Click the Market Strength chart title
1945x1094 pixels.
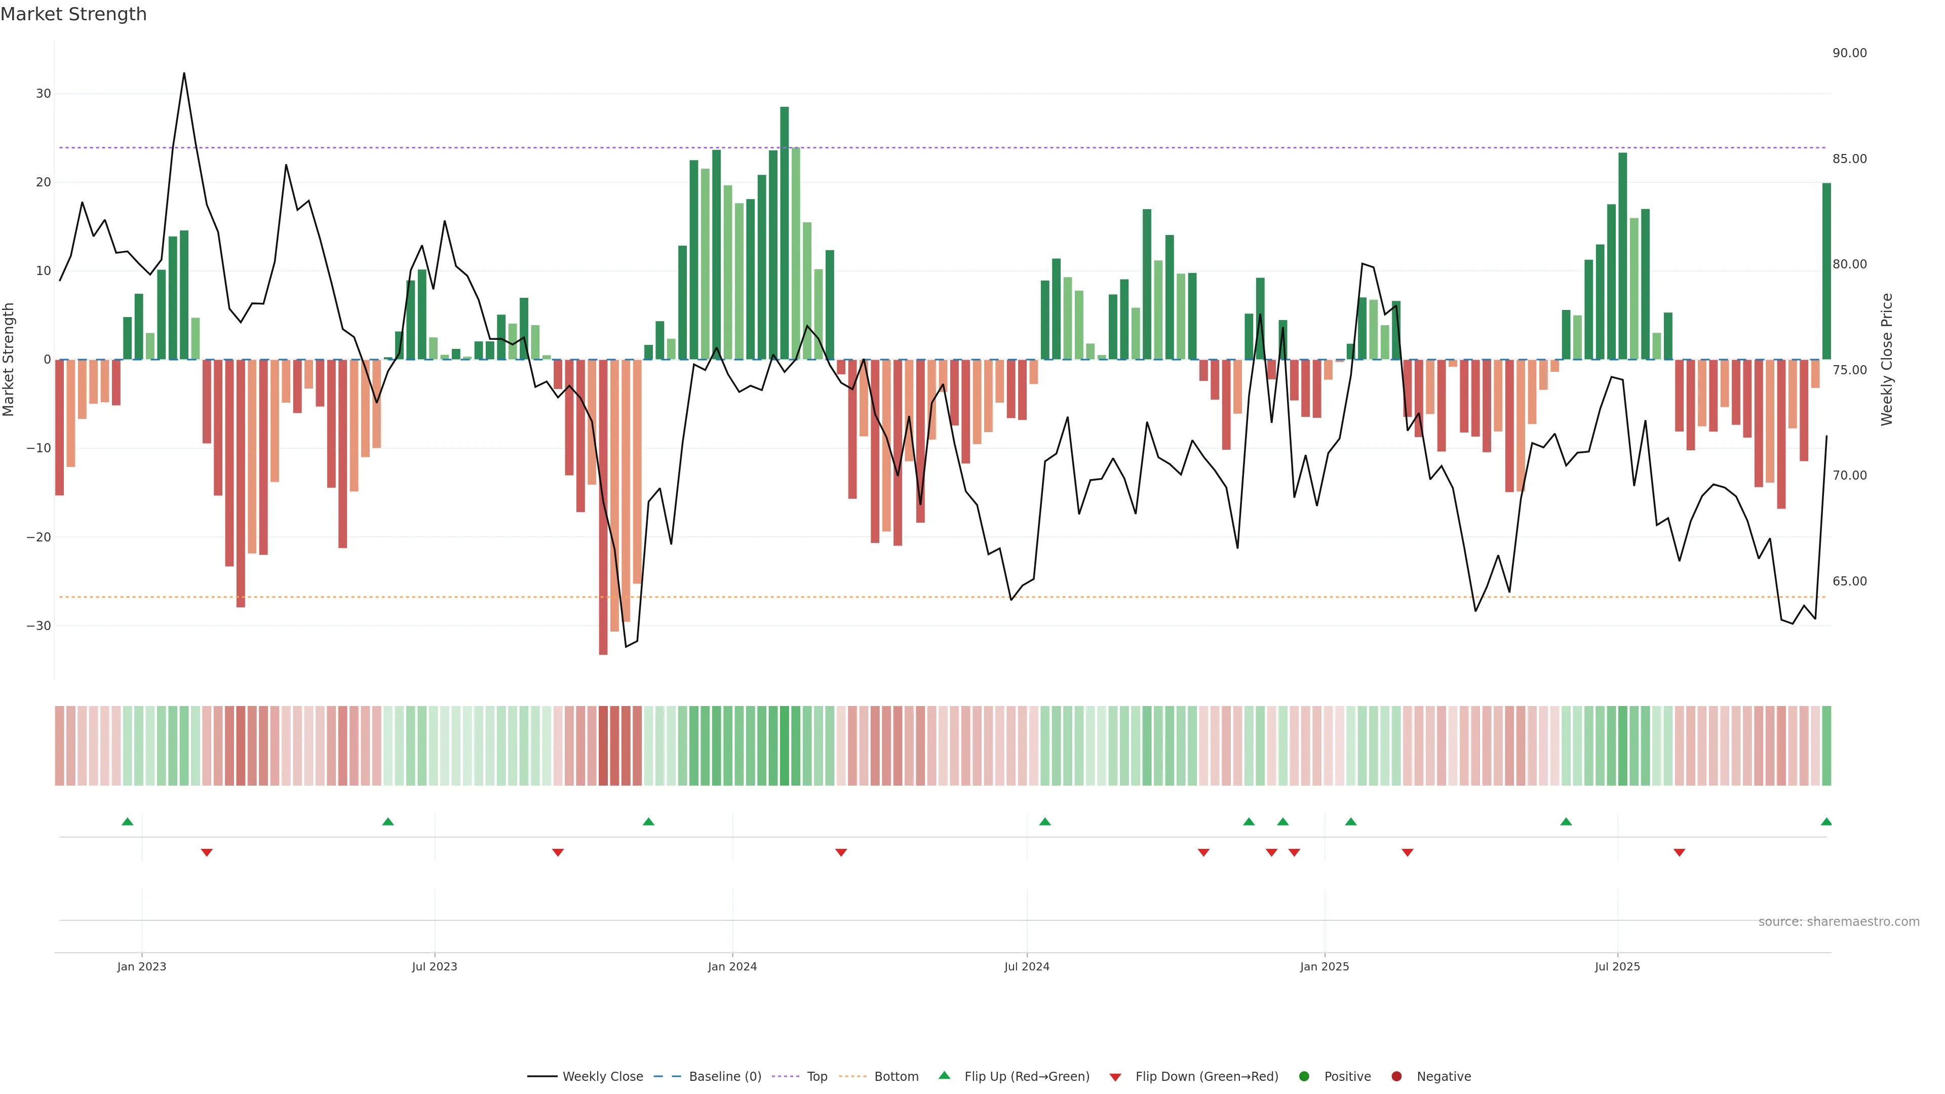coord(73,14)
